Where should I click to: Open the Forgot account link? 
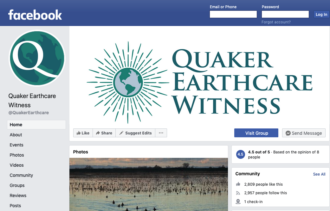tap(276, 22)
